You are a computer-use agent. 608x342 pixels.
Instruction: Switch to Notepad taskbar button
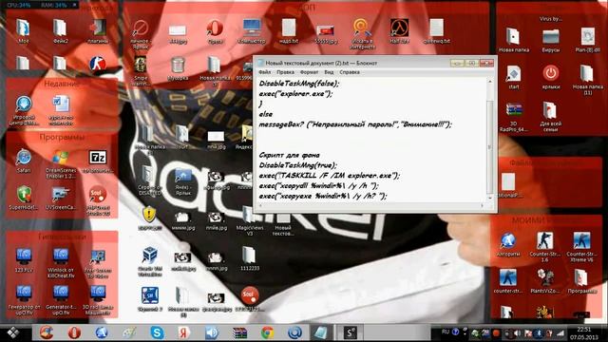click(x=321, y=332)
